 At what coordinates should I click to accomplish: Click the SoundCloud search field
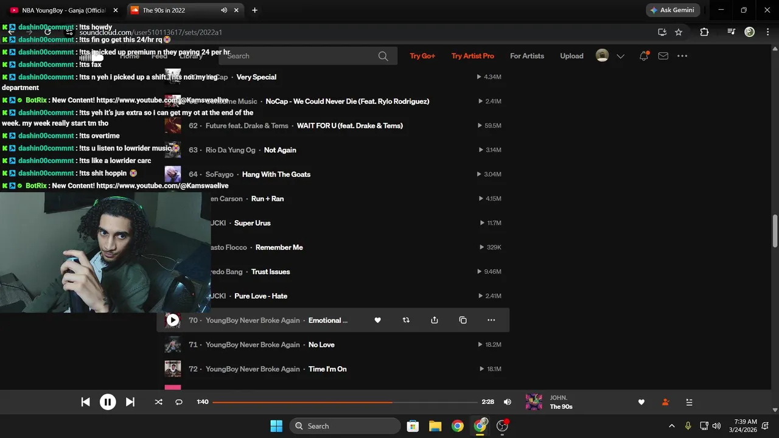pyautogui.click(x=308, y=56)
